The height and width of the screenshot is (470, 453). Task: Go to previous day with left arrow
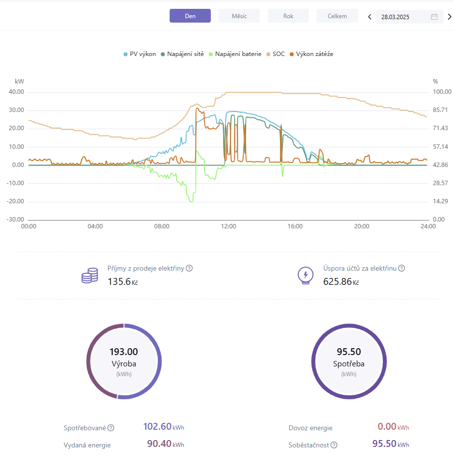pyautogui.click(x=370, y=17)
